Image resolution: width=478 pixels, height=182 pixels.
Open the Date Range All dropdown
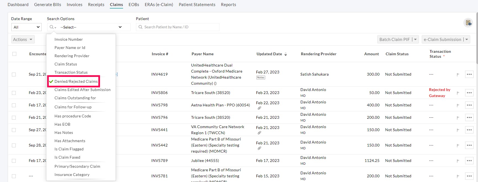pos(26,27)
